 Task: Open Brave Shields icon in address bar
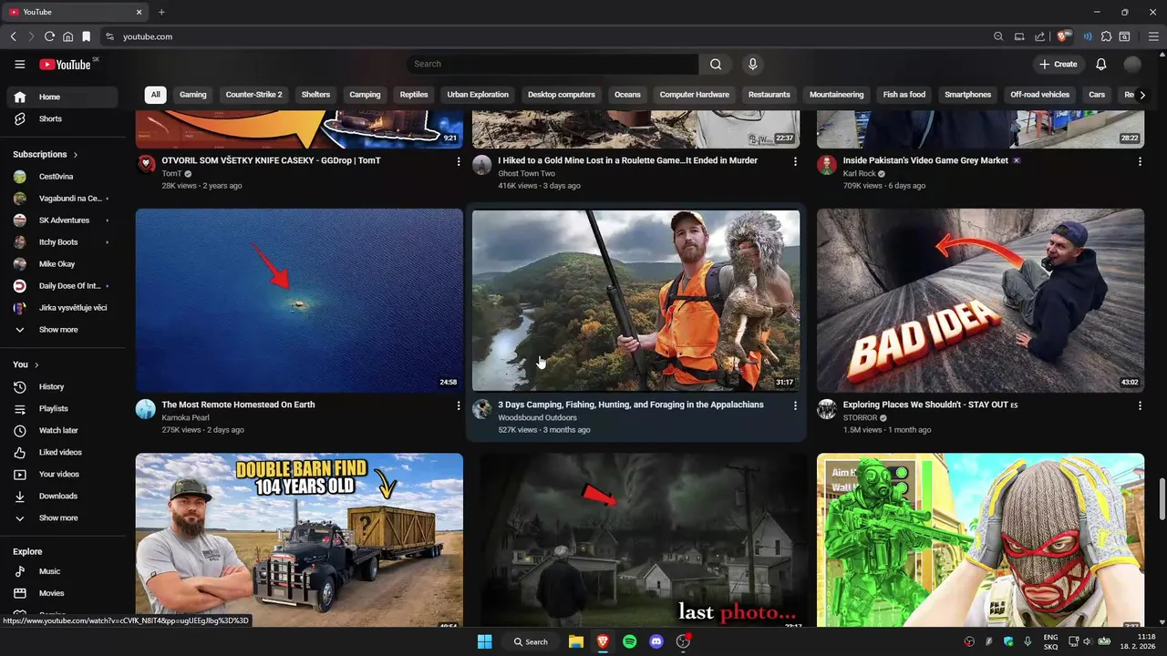1063,36
